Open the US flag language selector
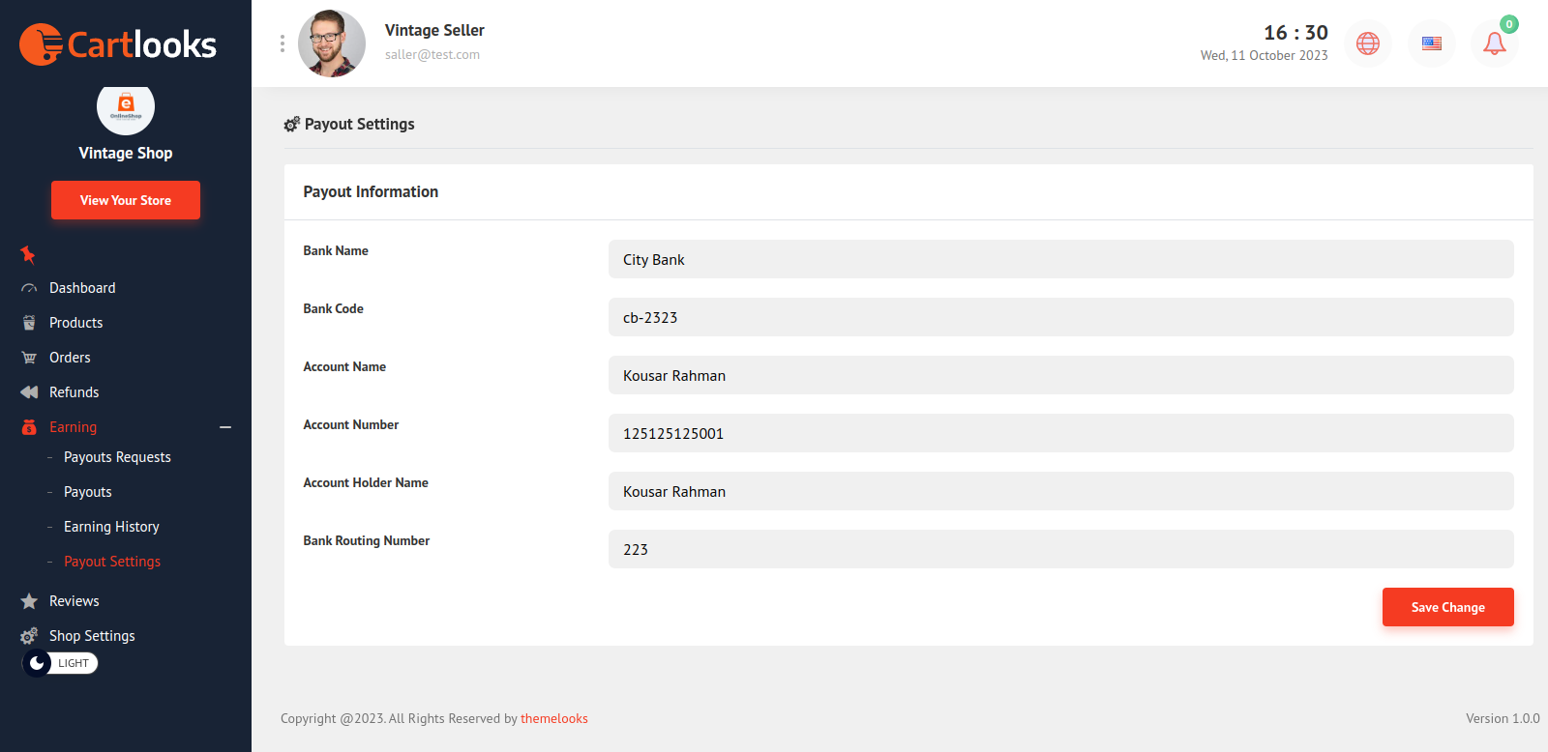Viewport: 1548px width, 752px height. (x=1431, y=43)
